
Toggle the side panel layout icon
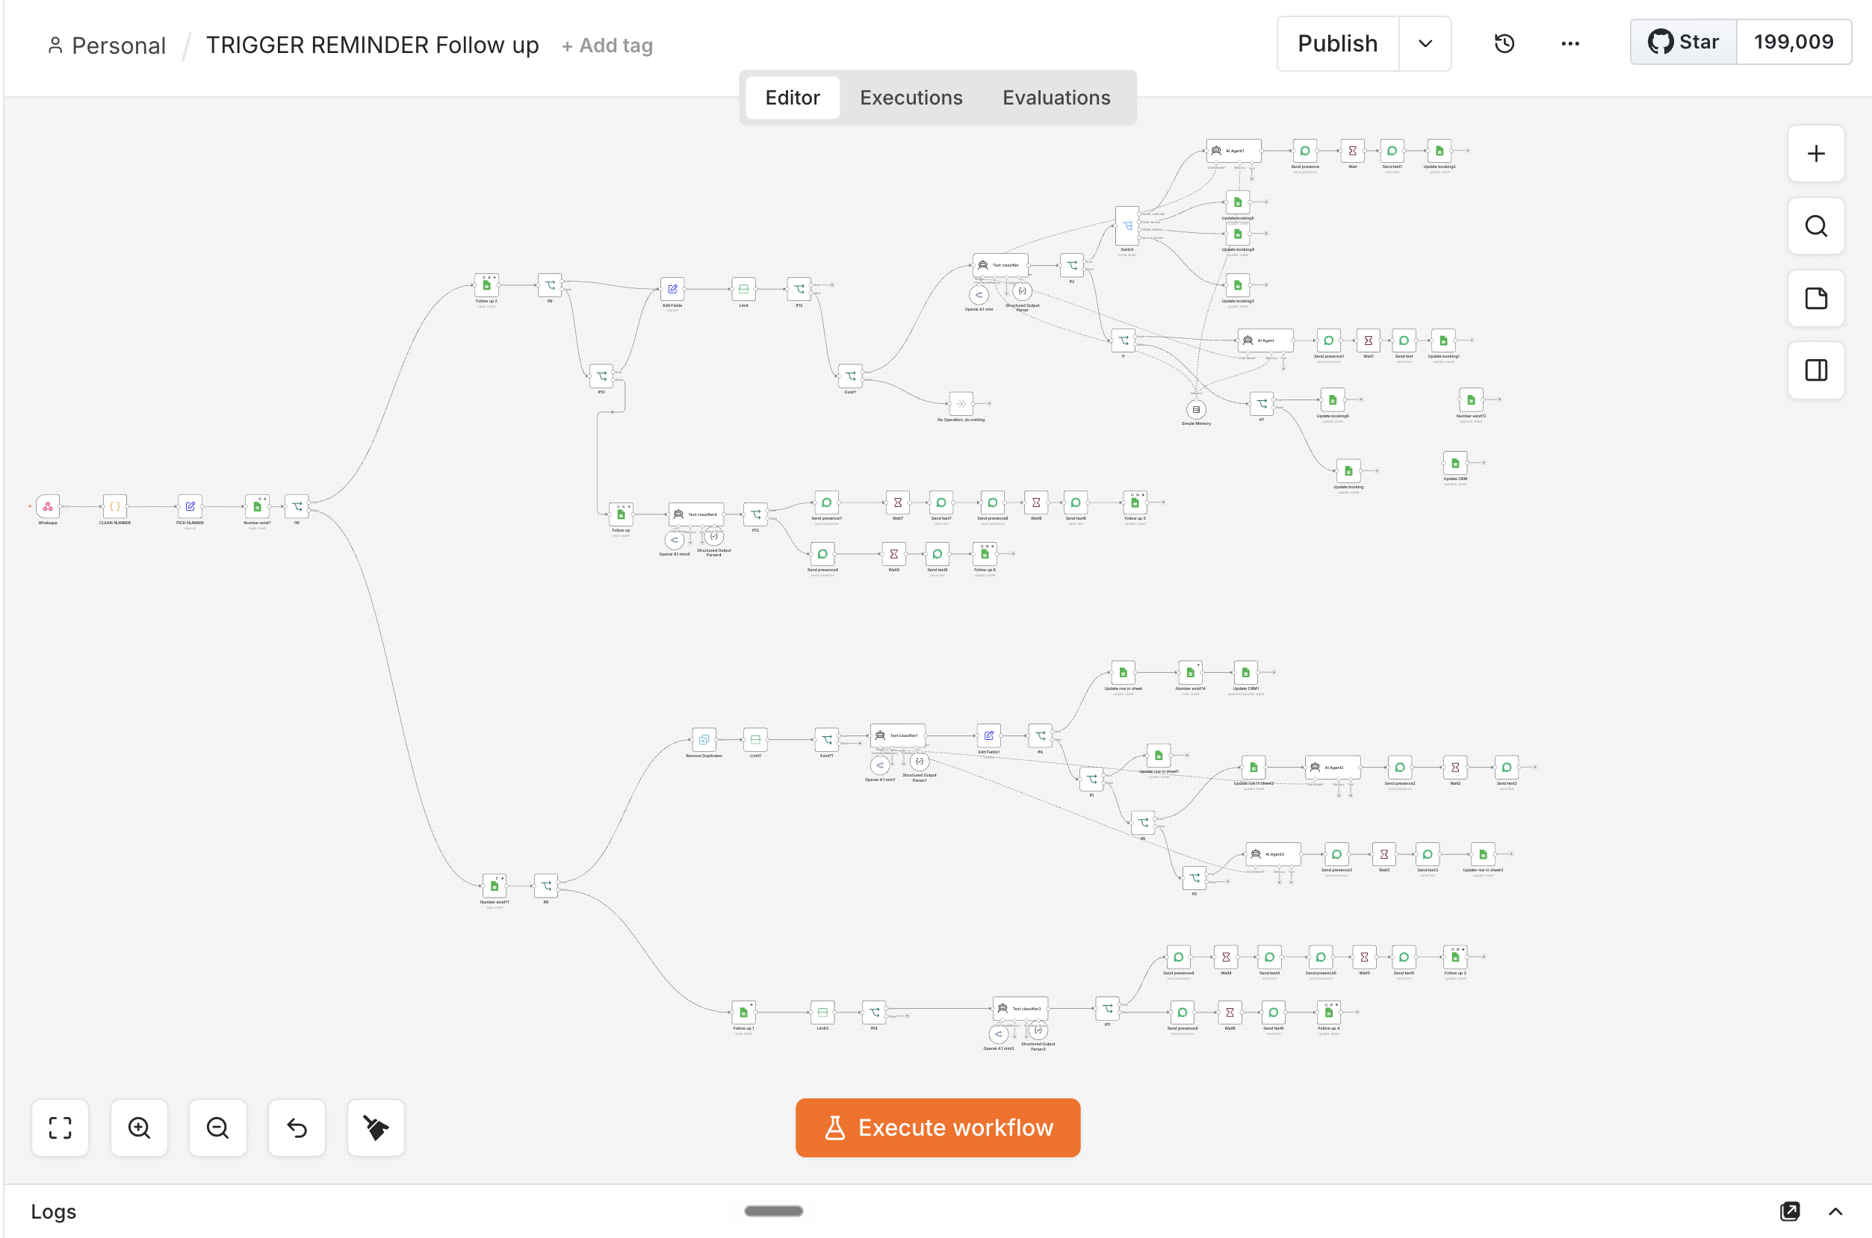pyautogui.click(x=1816, y=370)
